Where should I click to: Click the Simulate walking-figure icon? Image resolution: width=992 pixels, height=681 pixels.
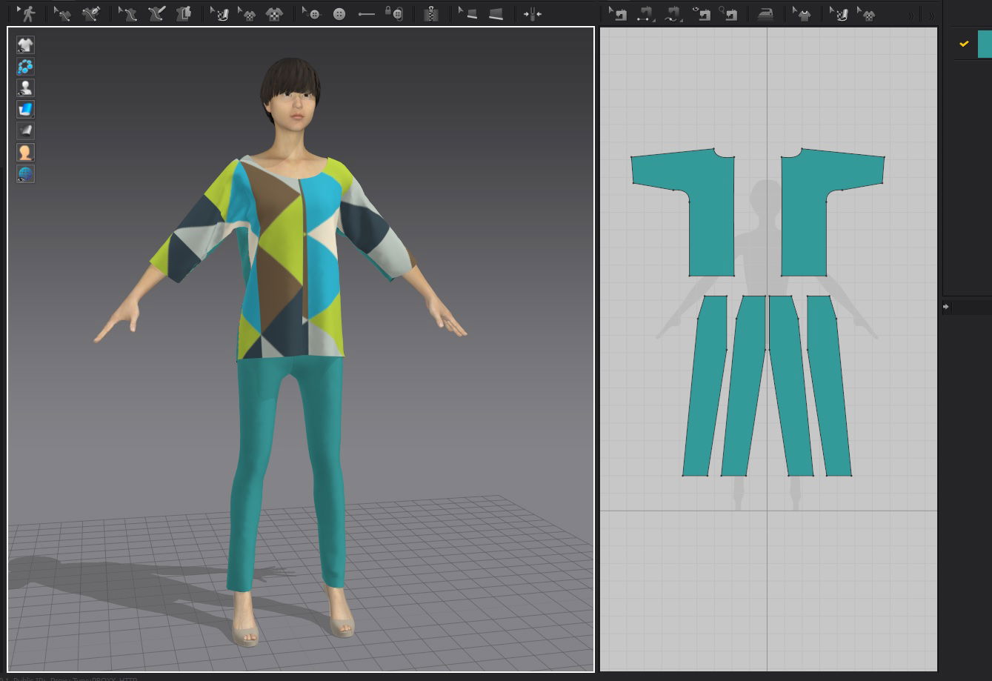click(27, 13)
